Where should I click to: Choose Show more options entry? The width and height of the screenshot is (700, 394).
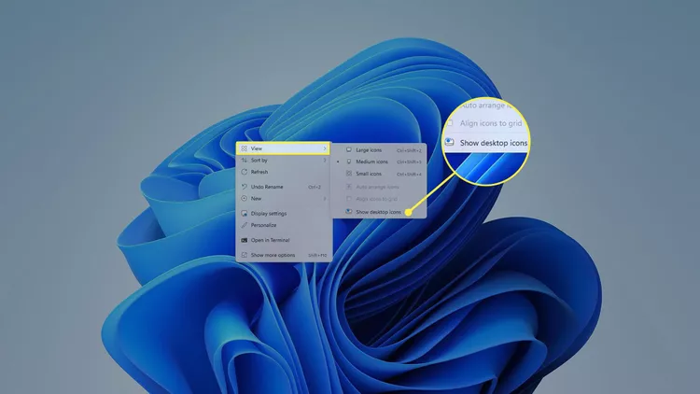pos(283,255)
